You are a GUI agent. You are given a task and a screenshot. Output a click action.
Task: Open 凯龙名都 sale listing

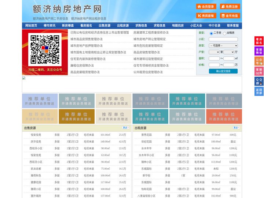pos(36,169)
